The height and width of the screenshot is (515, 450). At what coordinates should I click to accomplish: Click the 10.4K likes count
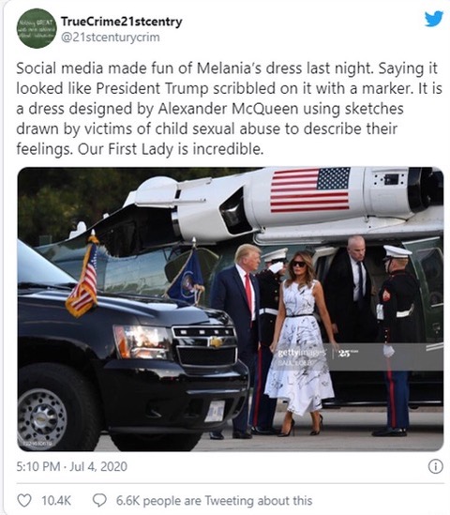(56, 501)
